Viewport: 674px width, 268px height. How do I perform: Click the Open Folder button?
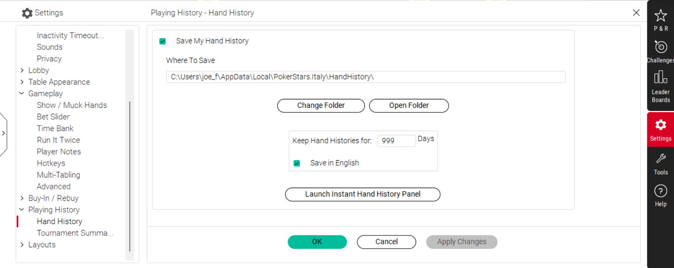pos(409,106)
